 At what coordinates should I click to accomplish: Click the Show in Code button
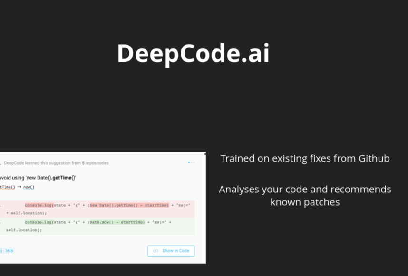171,251
